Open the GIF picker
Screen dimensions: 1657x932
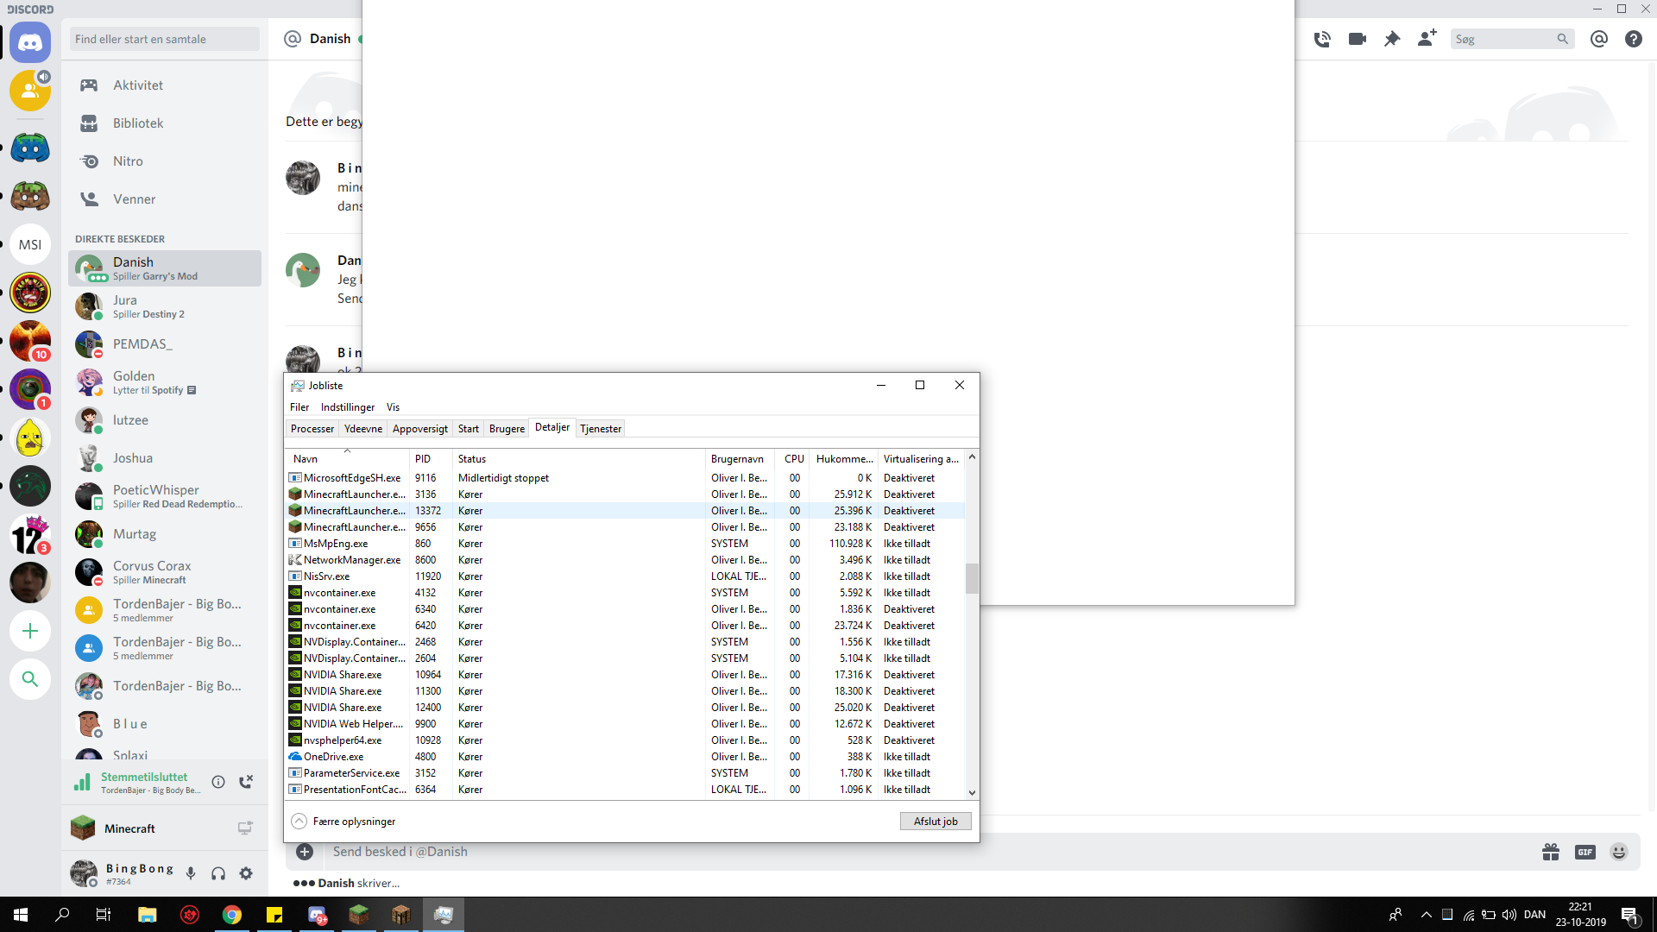point(1585,852)
